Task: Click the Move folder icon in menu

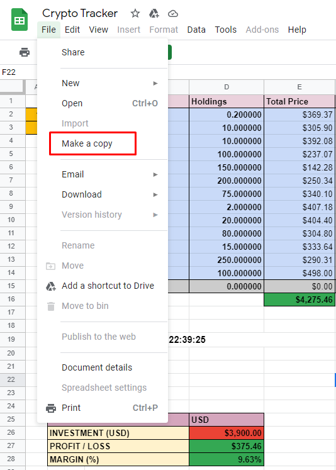Action: (51, 266)
